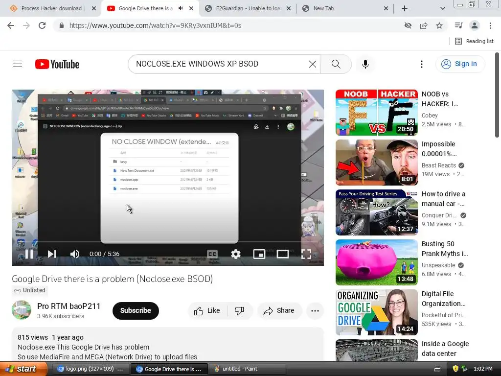Open How to drive a manual car thumbnail
501x376 pixels.
pos(376,212)
